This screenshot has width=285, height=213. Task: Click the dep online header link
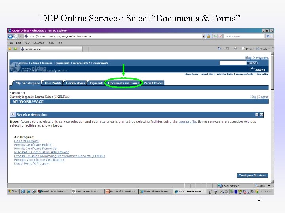pos(262,74)
